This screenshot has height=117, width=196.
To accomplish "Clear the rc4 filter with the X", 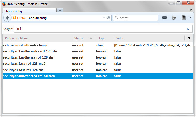I will coord(188,29).
